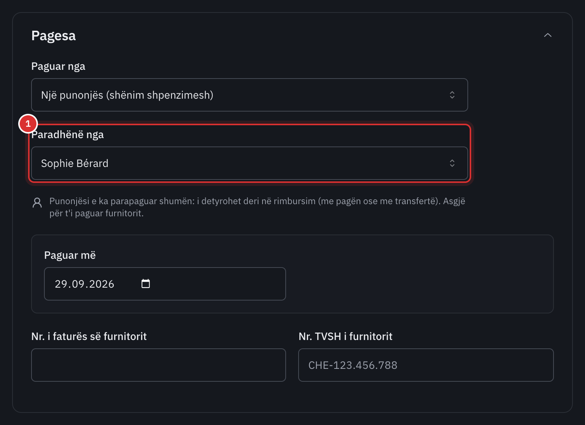
Task: Click the Pagesa section heading
Action: 53,36
